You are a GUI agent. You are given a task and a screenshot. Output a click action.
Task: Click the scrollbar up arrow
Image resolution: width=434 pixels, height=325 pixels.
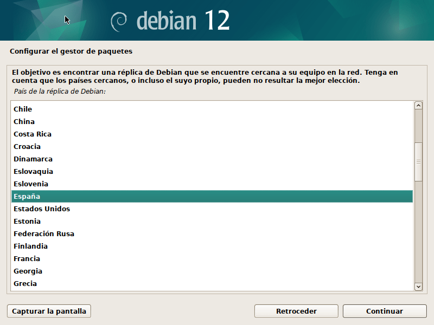pyautogui.click(x=418, y=105)
